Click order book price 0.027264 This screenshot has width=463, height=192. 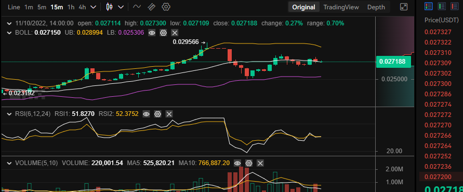click(438, 146)
